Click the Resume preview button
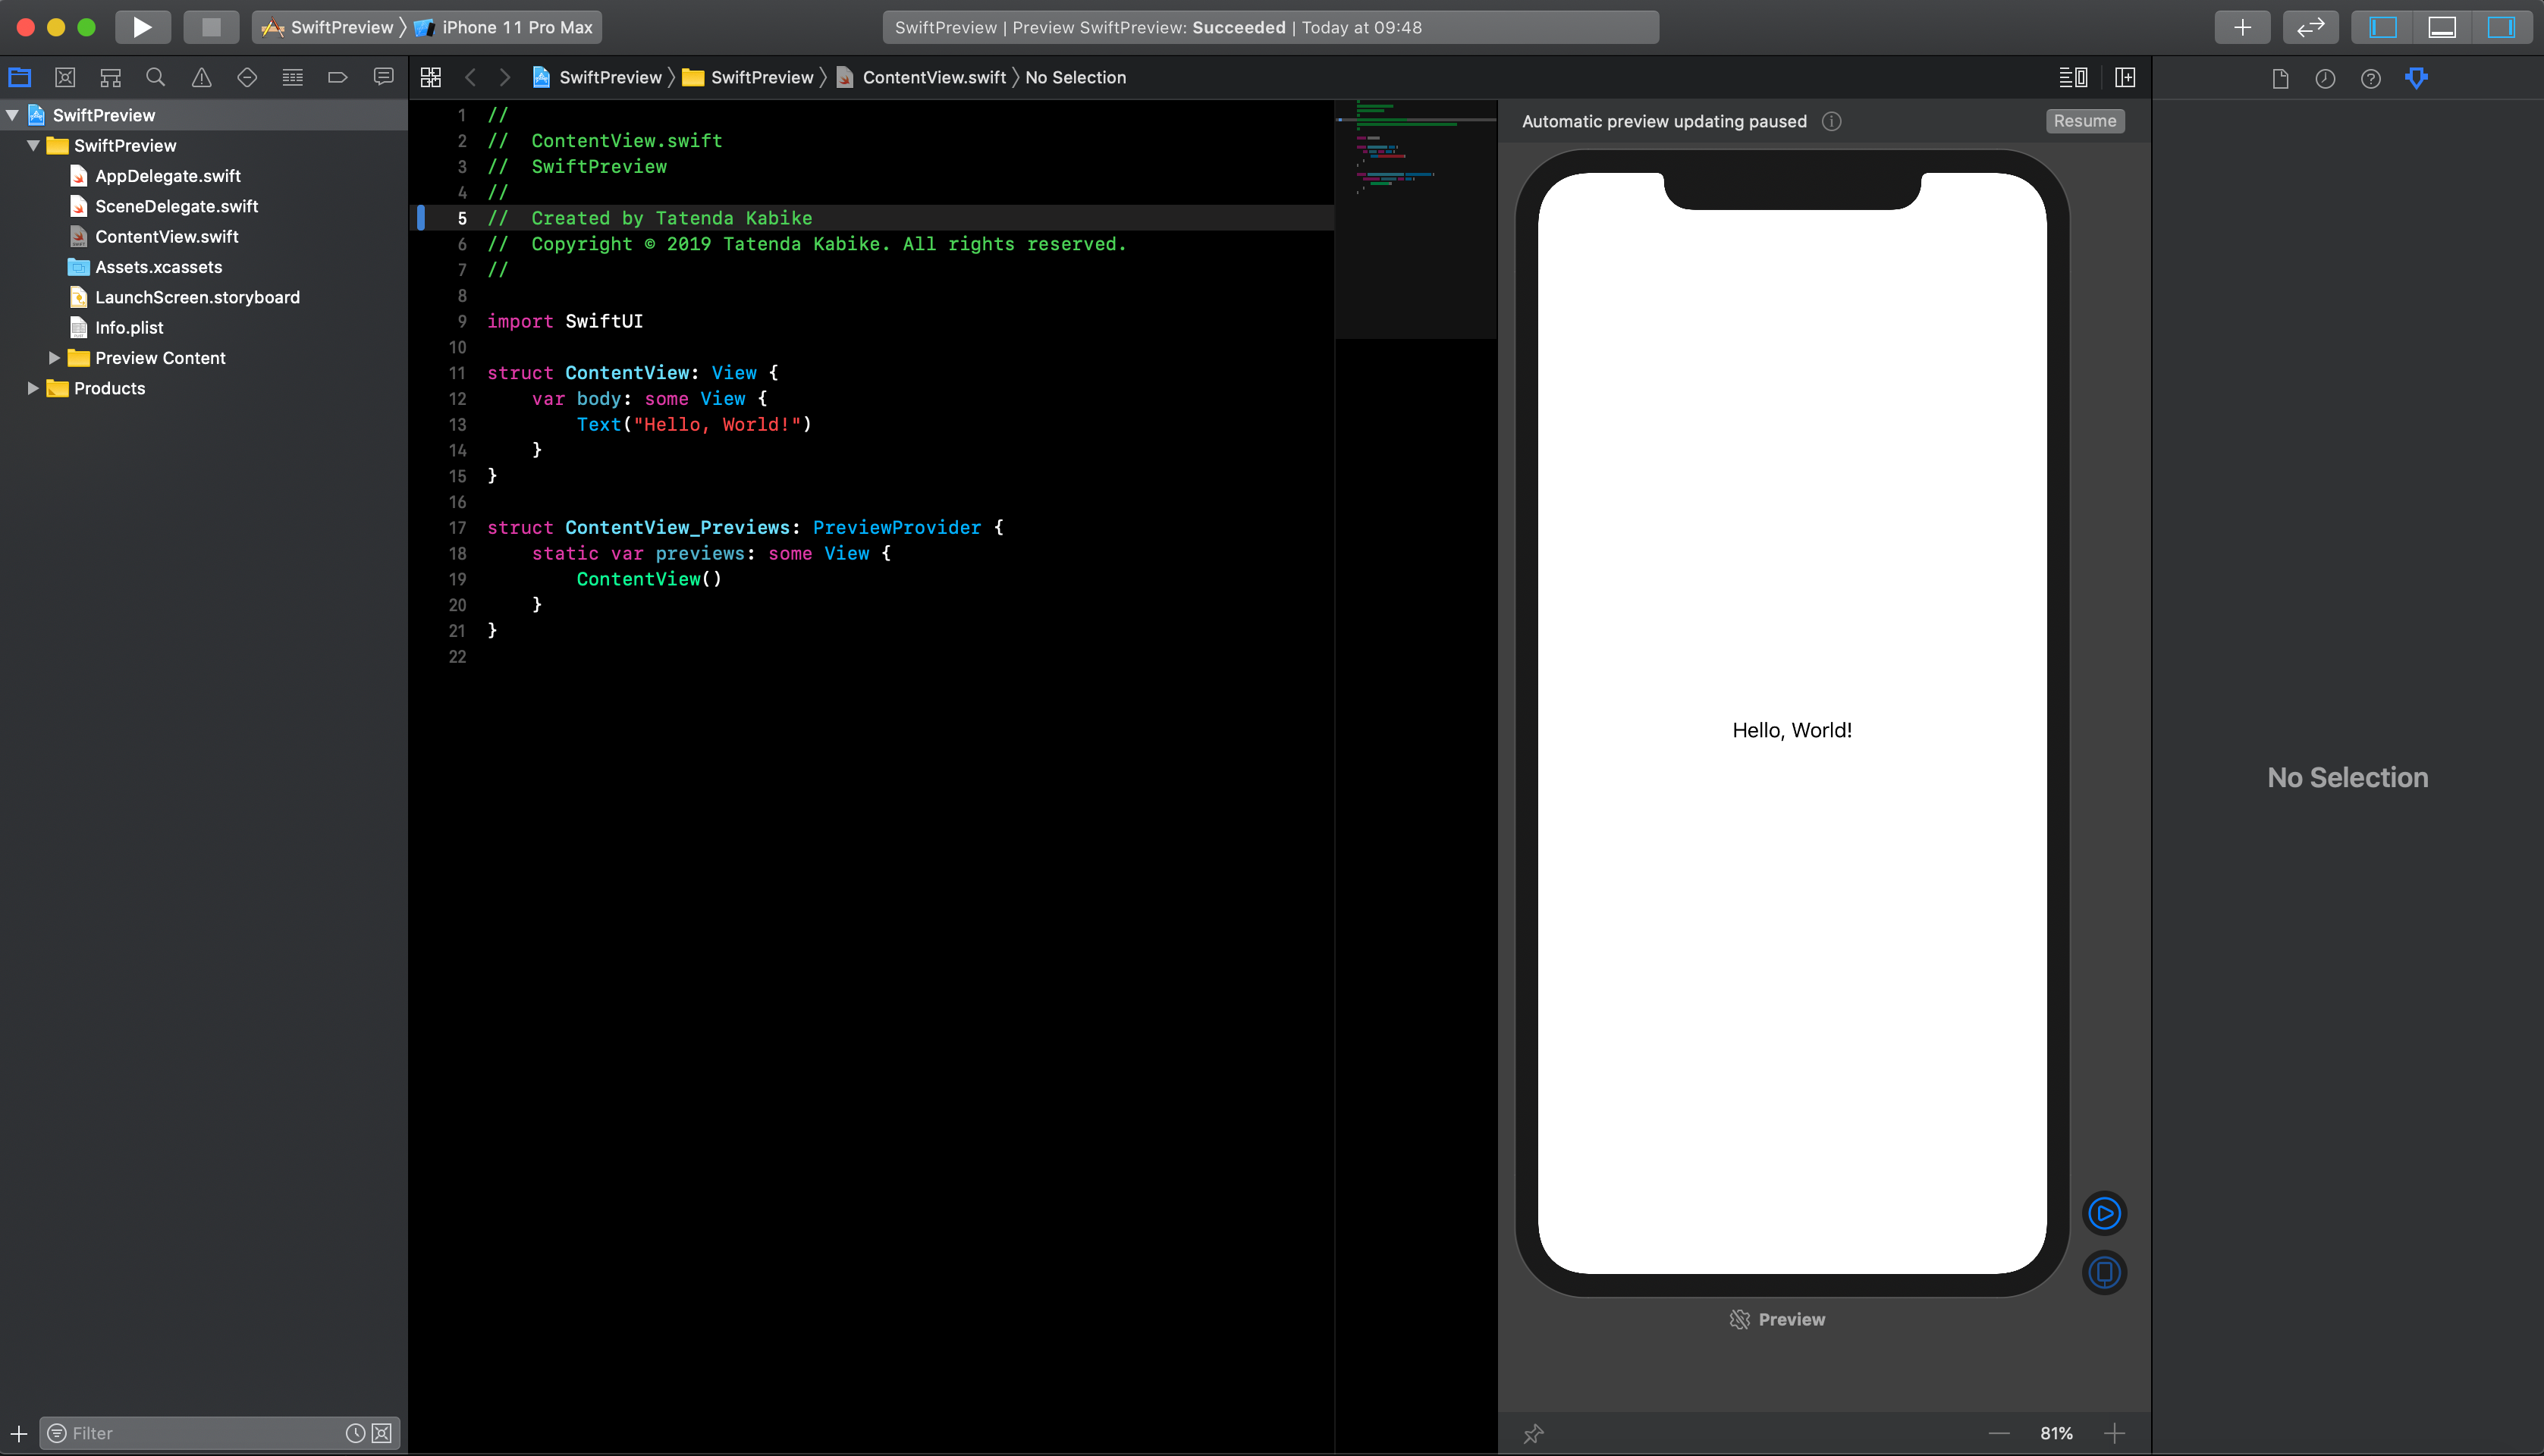Image resolution: width=2544 pixels, height=1456 pixels. point(2084,121)
